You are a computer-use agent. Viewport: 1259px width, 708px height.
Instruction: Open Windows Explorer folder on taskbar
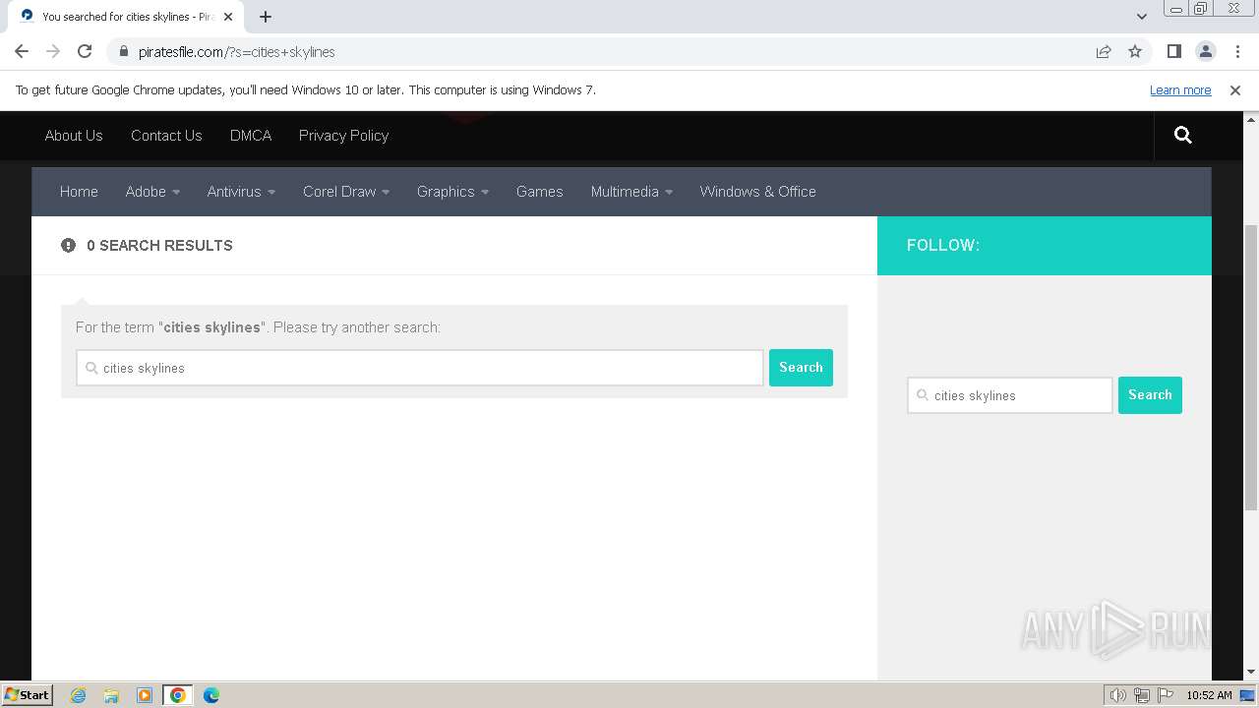[x=111, y=695]
